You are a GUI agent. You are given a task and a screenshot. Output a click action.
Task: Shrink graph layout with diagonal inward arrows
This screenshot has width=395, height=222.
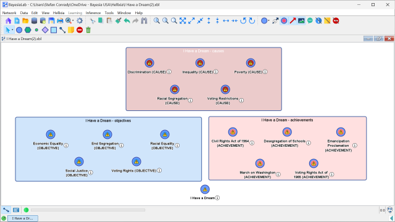tap(200, 21)
